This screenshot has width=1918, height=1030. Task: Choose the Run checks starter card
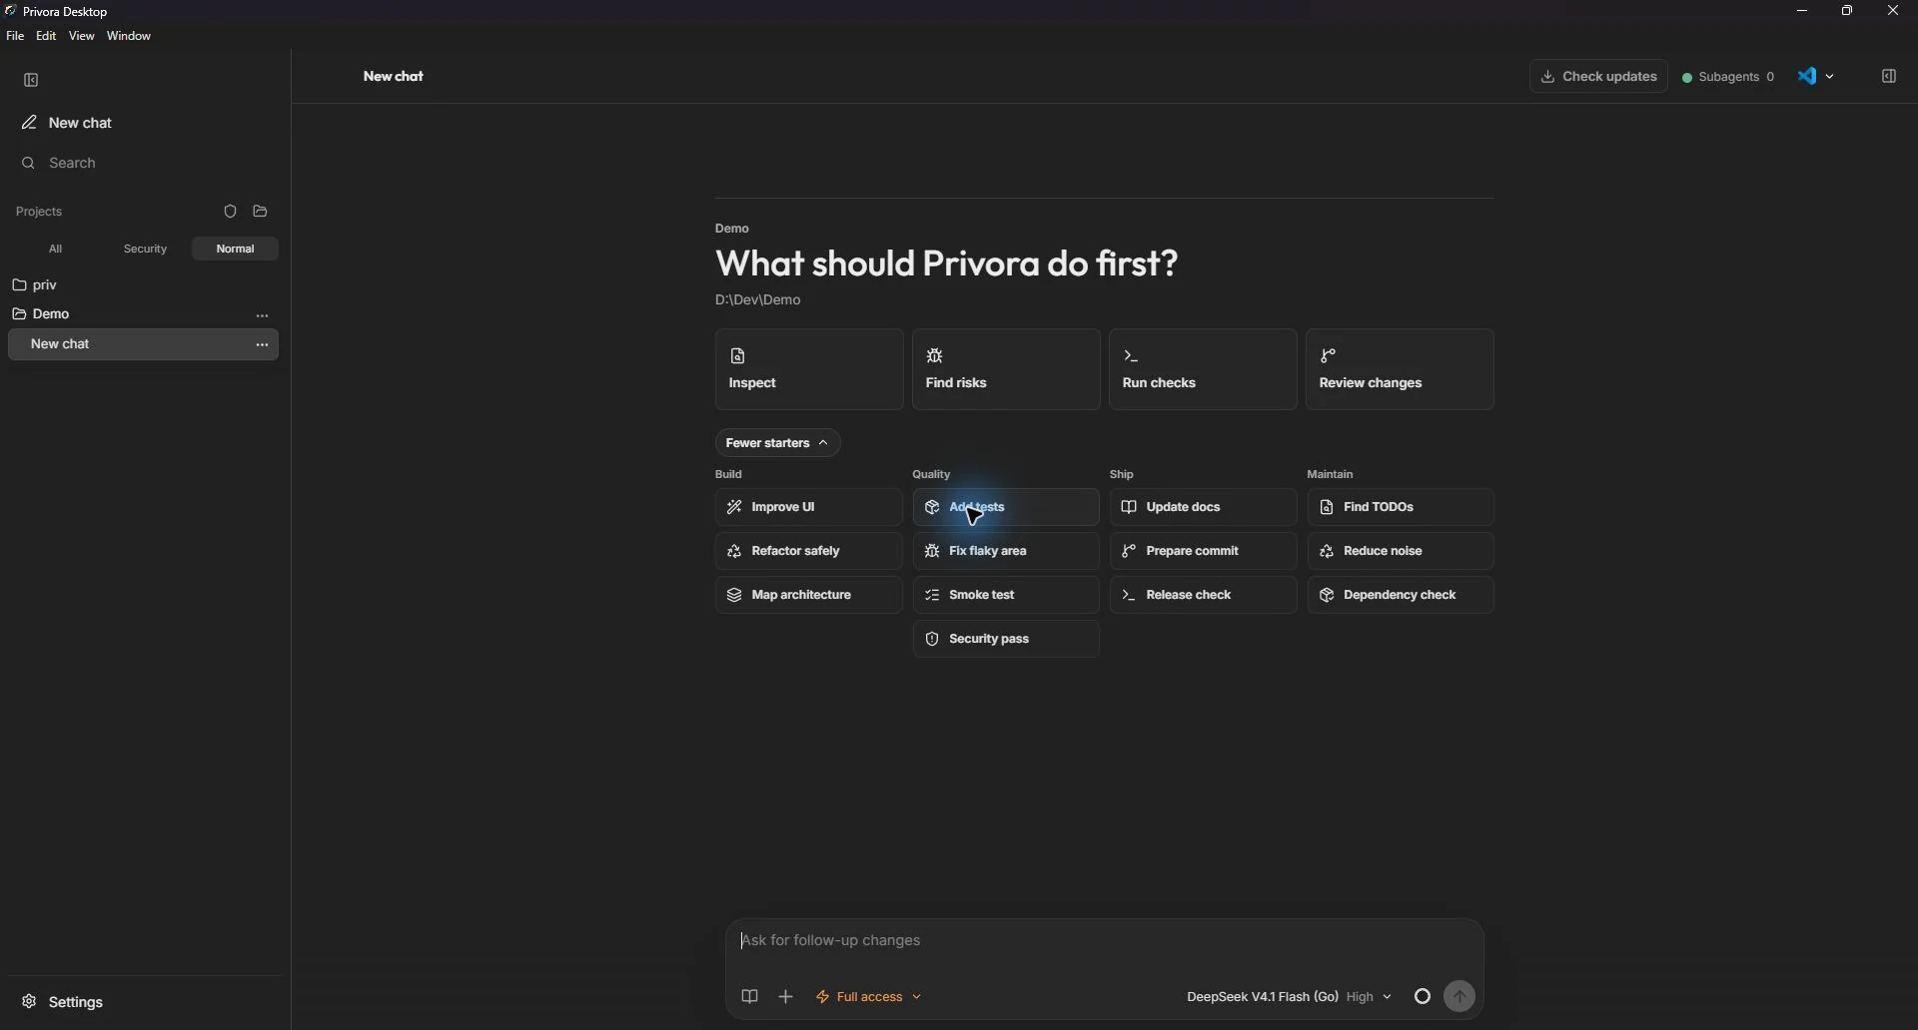tap(1203, 370)
